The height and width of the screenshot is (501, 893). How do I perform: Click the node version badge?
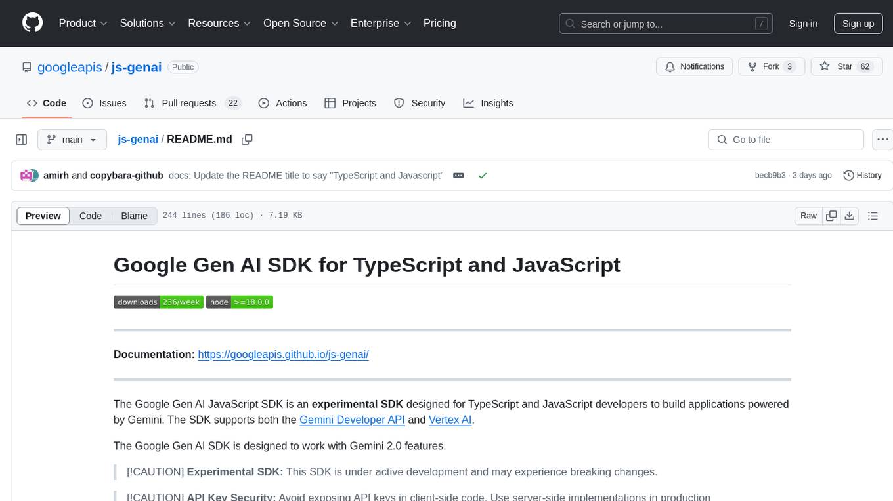click(240, 302)
